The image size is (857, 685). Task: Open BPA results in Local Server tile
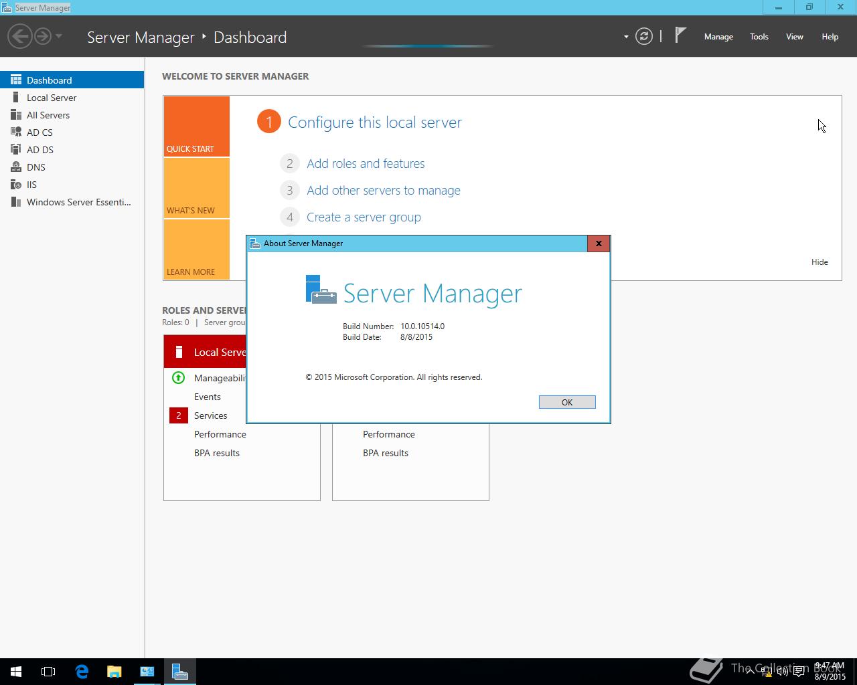(217, 453)
